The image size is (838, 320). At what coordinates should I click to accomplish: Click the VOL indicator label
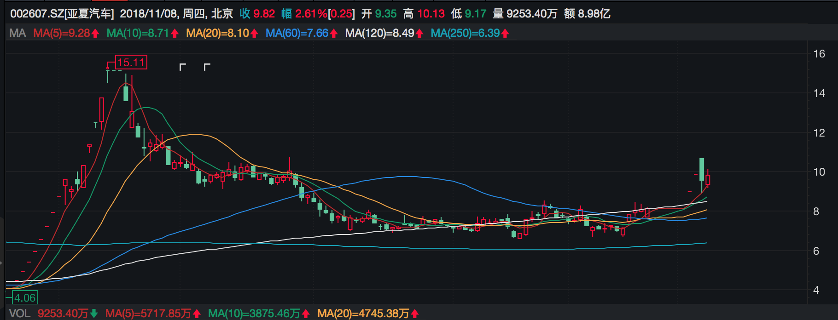click(20, 314)
